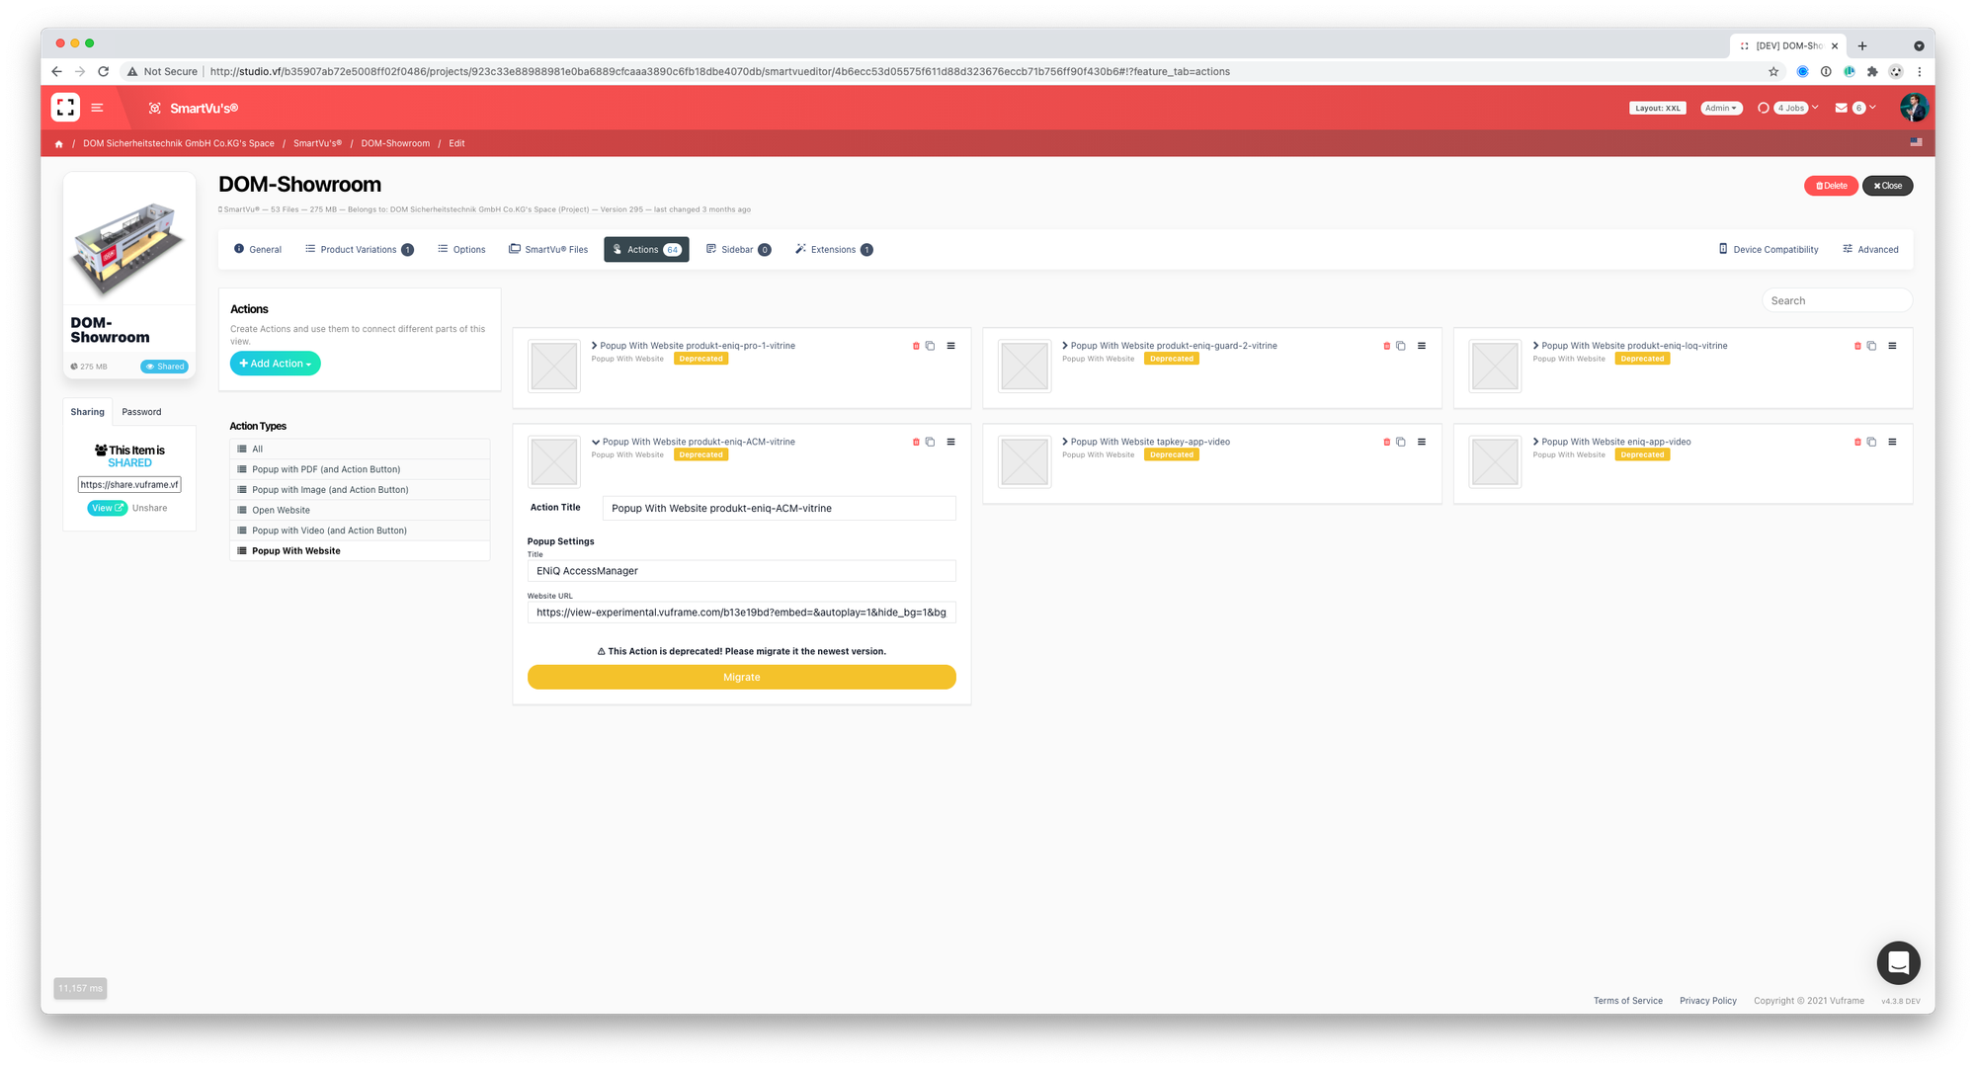Expand the produkt-eniq-guard-2-vitrine action card
This screenshot has width=1976, height=1068.
pyautogui.click(x=1065, y=346)
